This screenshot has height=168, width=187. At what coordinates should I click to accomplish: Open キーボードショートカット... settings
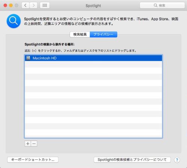33,160
